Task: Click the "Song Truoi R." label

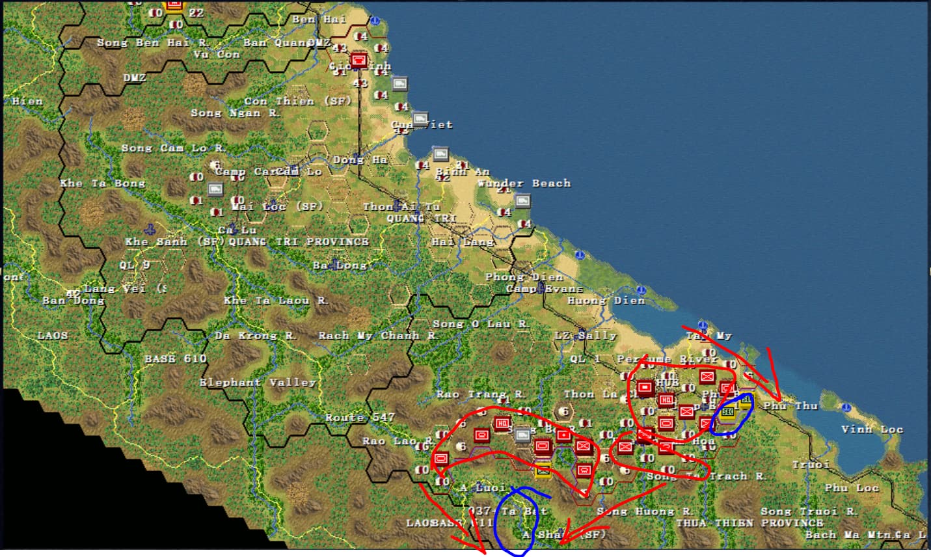Action: [809, 511]
